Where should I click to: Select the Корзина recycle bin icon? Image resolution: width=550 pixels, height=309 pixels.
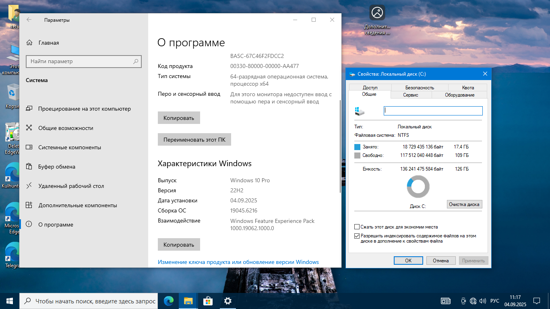click(13, 97)
